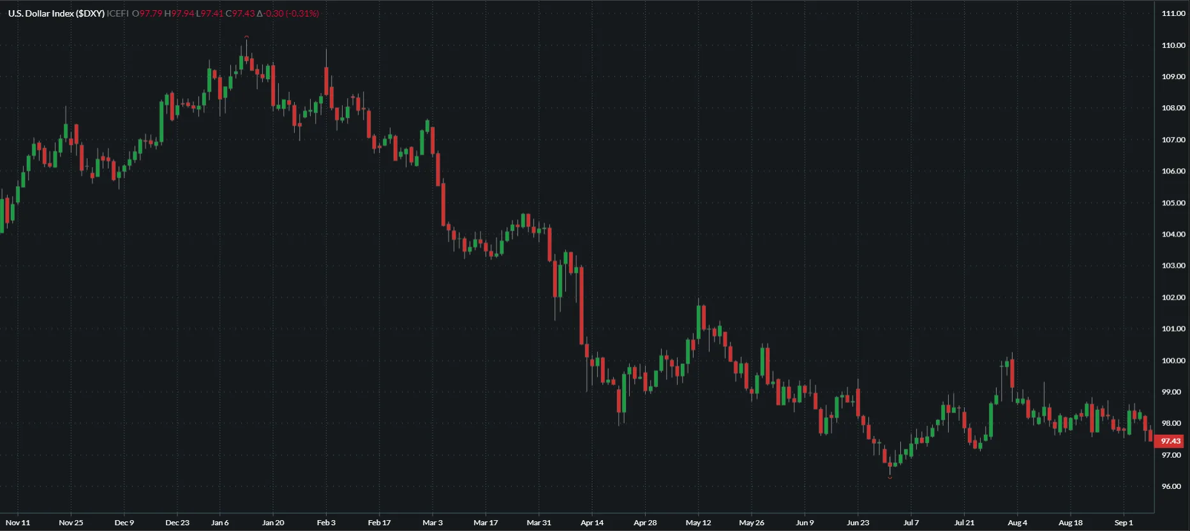This screenshot has height=531, width=1190.
Task: Click the lowest-price marker below the July trough
Action: click(890, 477)
